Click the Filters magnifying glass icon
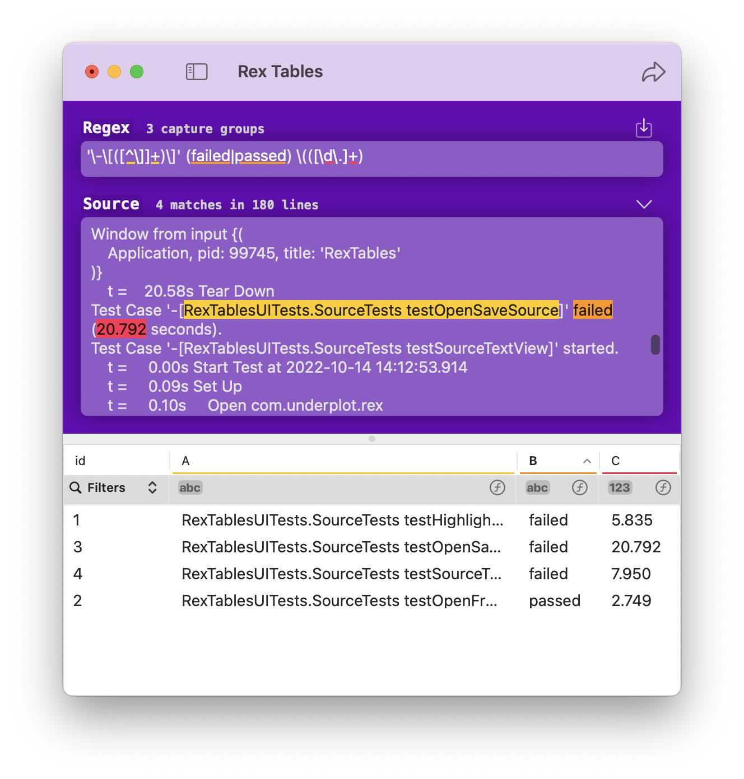 [76, 487]
